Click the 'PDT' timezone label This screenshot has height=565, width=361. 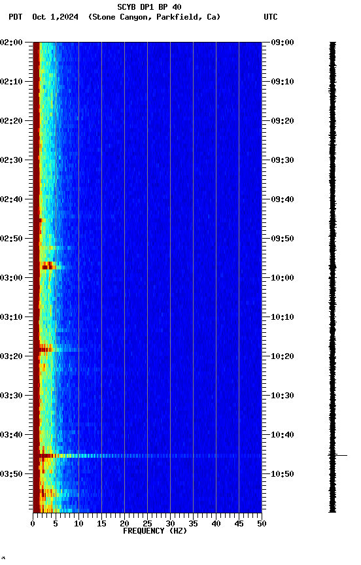15,17
